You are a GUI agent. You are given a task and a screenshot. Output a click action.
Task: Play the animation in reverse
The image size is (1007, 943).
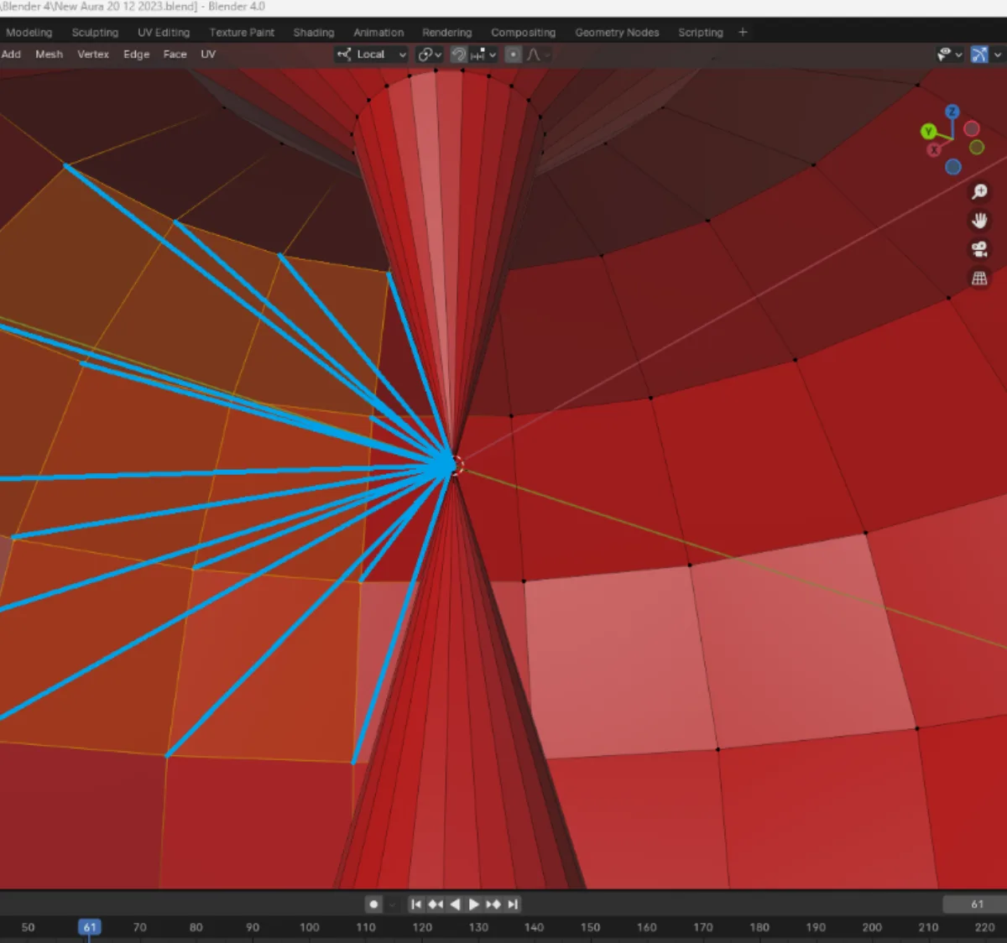[x=455, y=904]
